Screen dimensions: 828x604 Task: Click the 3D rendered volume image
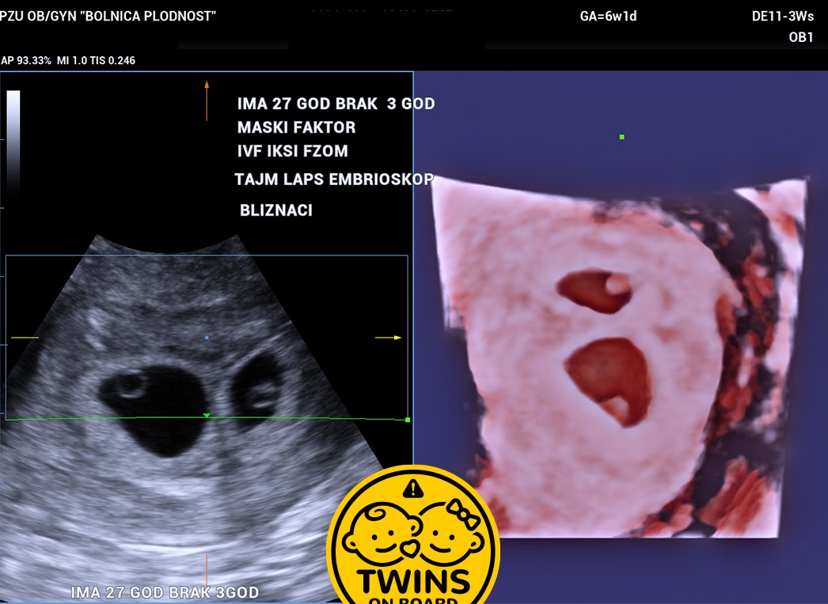point(621,357)
